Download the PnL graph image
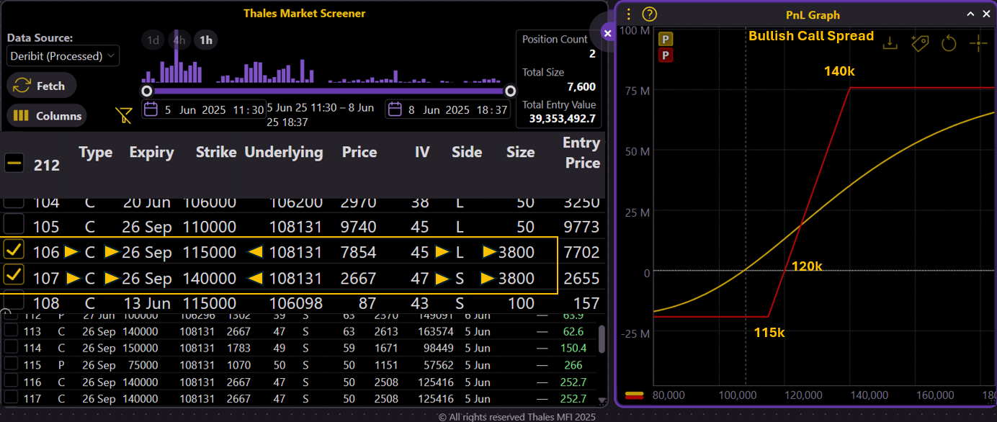The height and width of the screenshot is (422, 997). pos(890,43)
